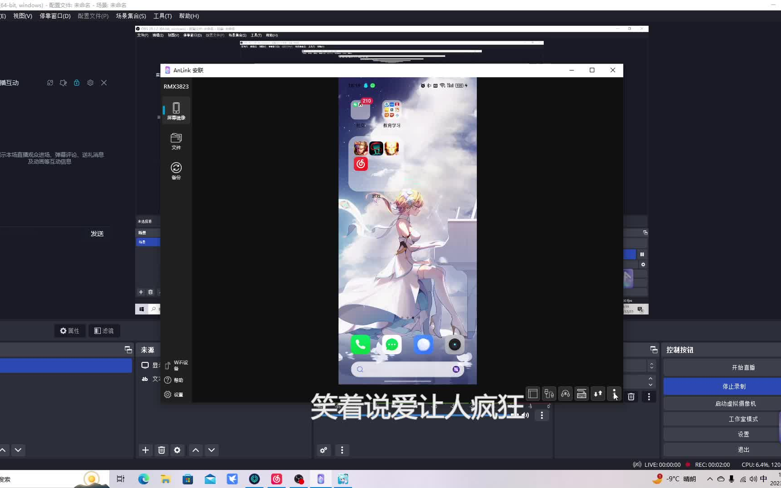Open gear settings in 直播互动 panel

coord(90,83)
